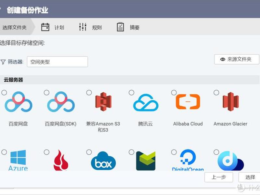Viewport: 260px width, 195px height.
Task: Click the Amazon Glacier logo
Action: click(231, 101)
